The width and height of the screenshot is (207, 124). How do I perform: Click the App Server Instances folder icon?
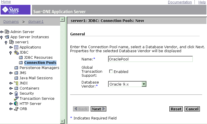click(7, 37)
